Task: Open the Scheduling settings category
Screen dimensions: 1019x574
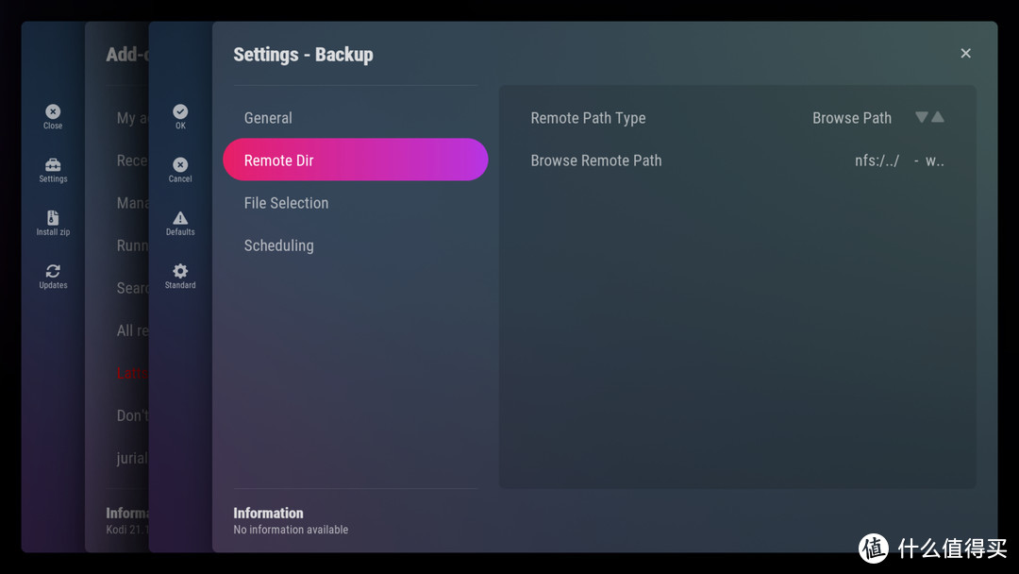Action: click(x=278, y=245)
